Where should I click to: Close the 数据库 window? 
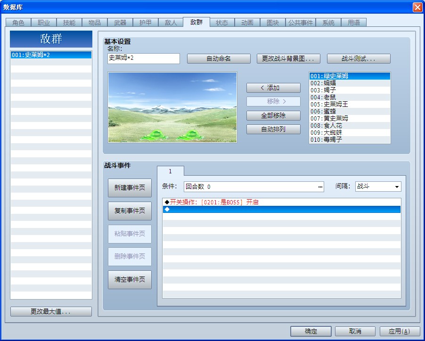coord(417,8)
